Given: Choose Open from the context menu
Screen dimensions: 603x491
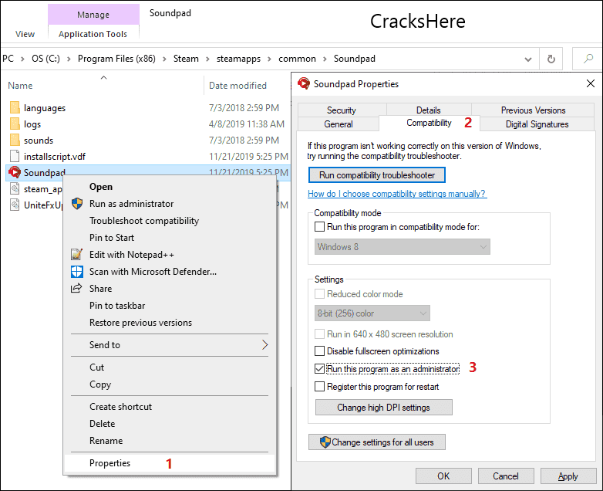Looking at the screenshot, I should click(x=170, y=187).
